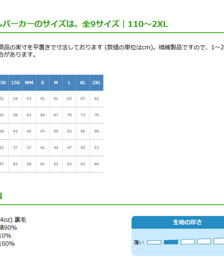Click the 76 cell in 2XL column

tap(96, 115)
